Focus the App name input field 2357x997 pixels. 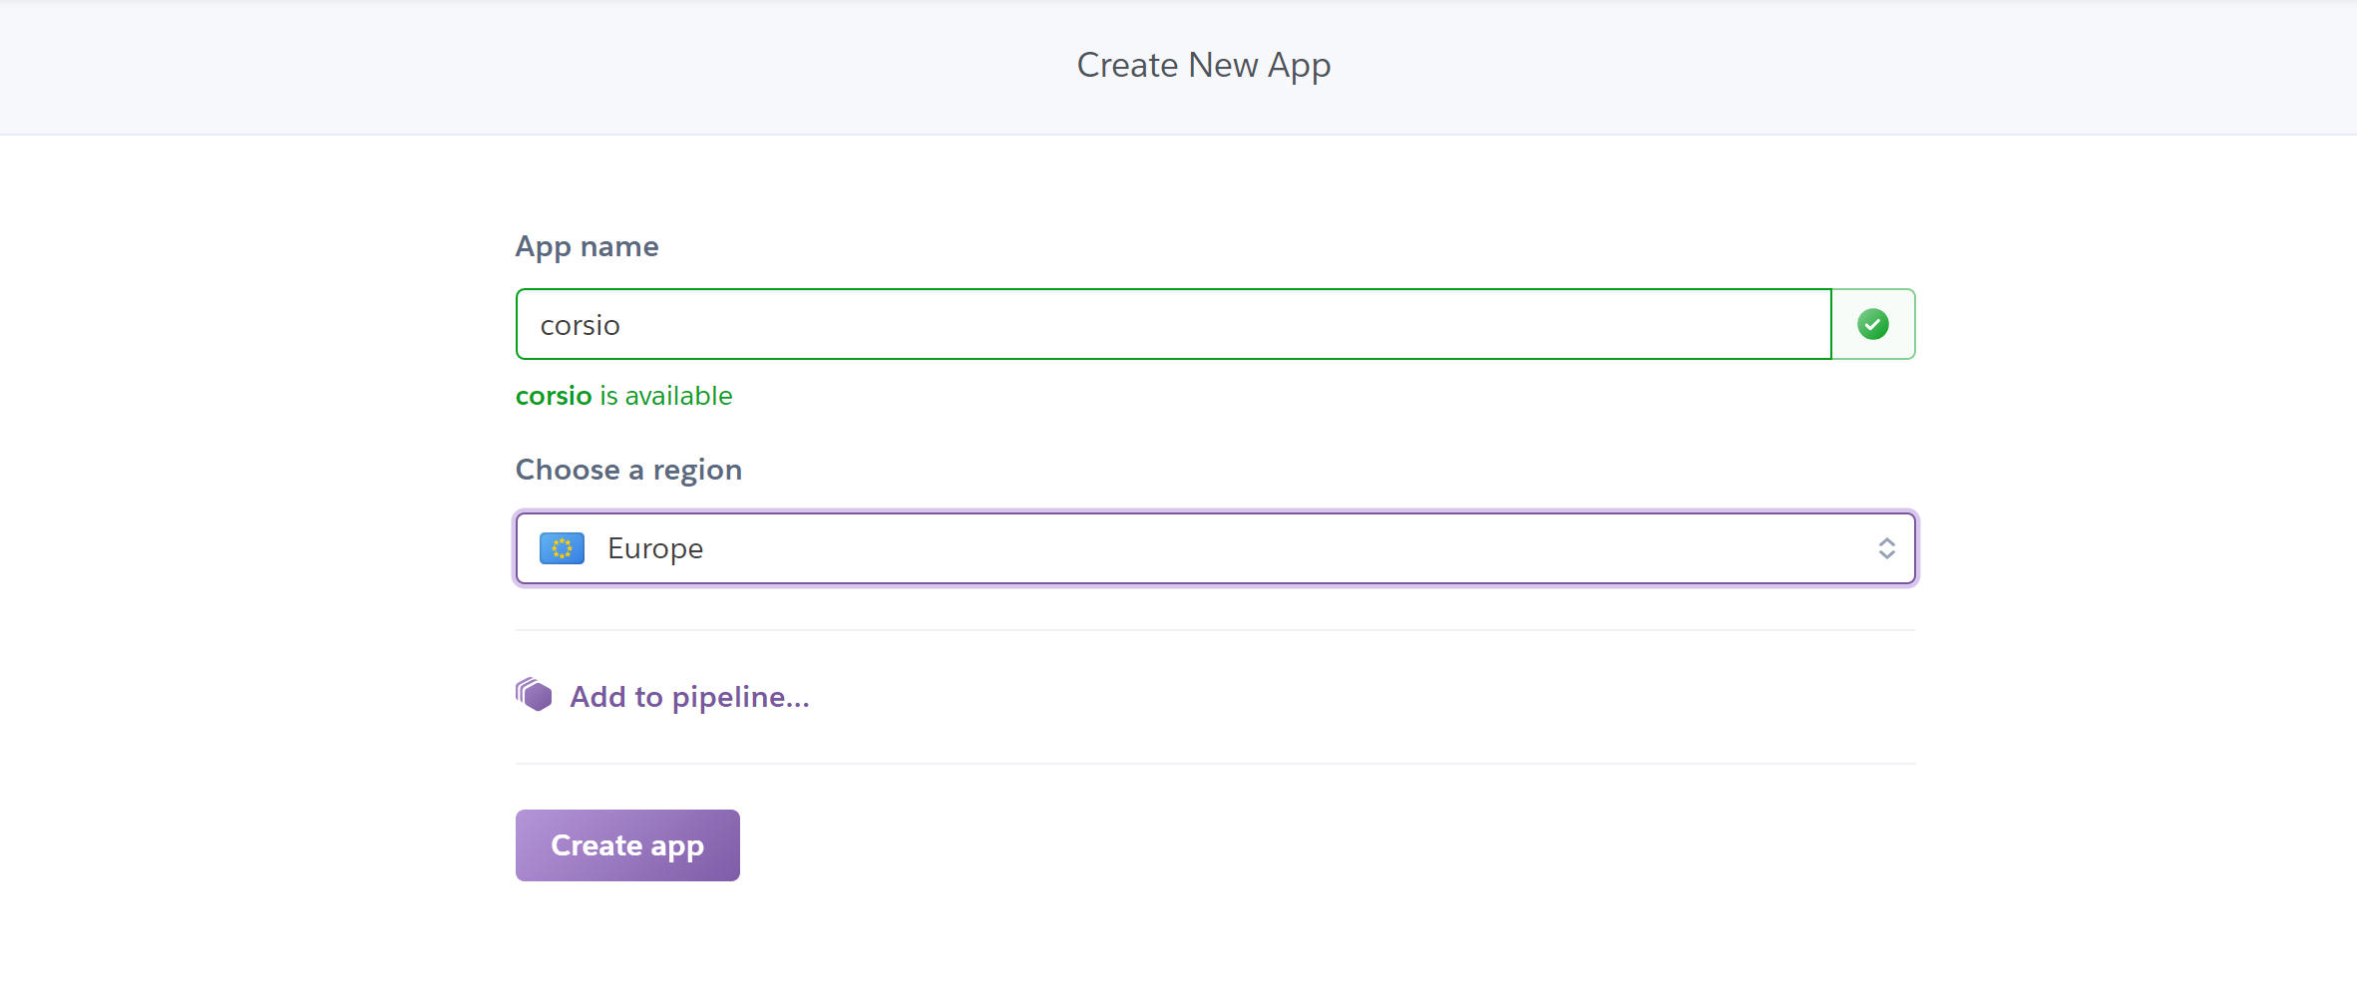pos(1173,324)
